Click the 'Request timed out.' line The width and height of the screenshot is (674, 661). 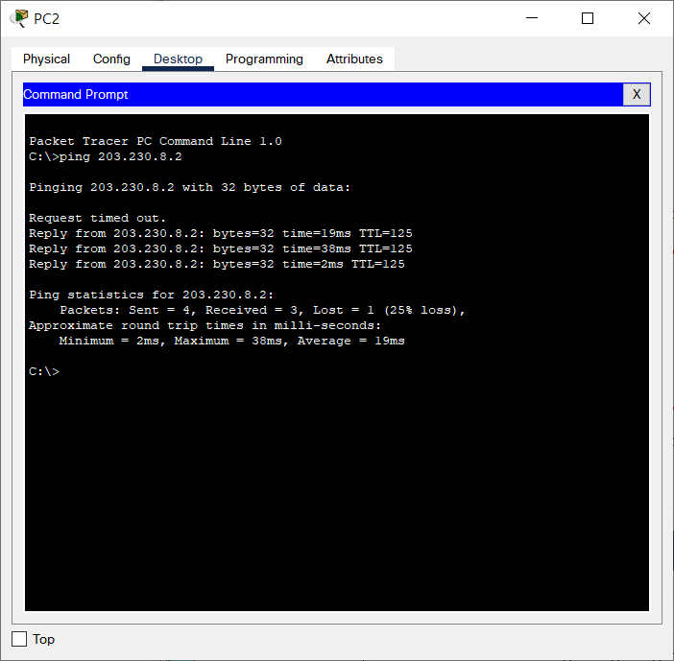click(97, 218)
